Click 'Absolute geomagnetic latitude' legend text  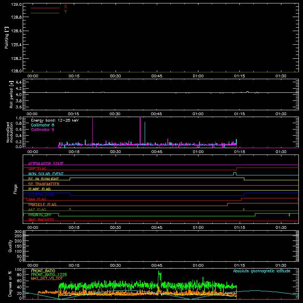click(262, 271)
